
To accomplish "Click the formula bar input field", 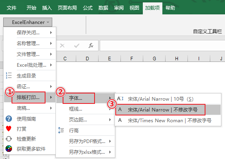I will (x=162, y=46).
